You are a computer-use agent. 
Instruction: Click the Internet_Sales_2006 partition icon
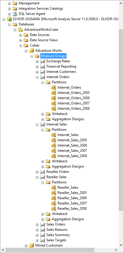[x=53, y=145]
